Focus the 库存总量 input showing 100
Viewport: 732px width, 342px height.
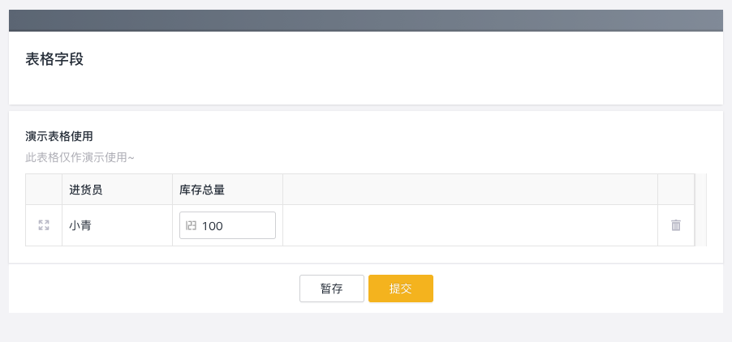click(x=235, y=226)
